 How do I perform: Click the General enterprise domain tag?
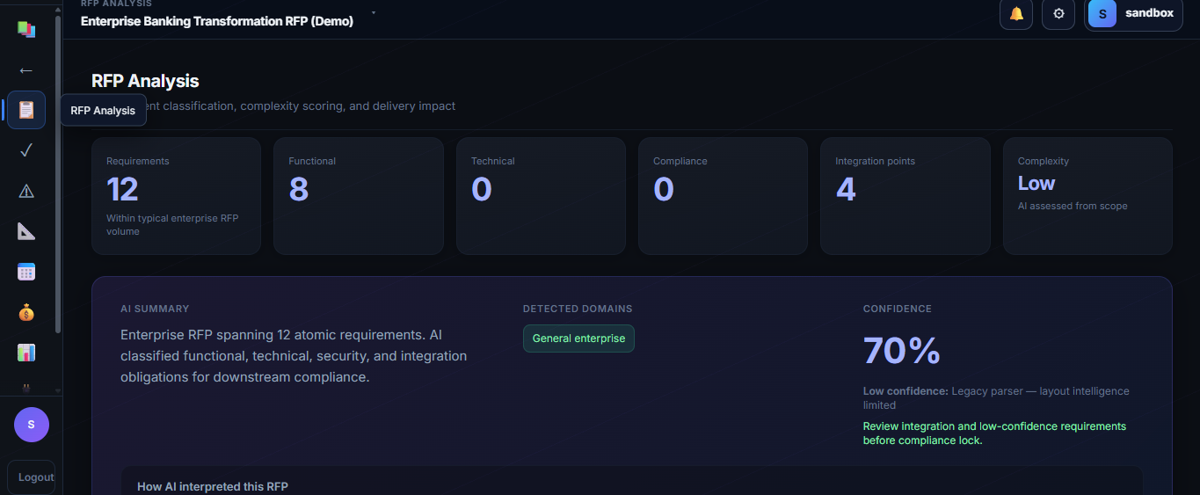[578, 338]
